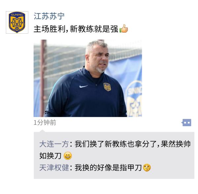Open the coach photo thumbnail
The image size is (198, 194).
coord(88,78)
